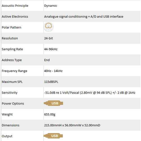
Task: Select the Acoustic Principle label
Action: pos(15,6)
